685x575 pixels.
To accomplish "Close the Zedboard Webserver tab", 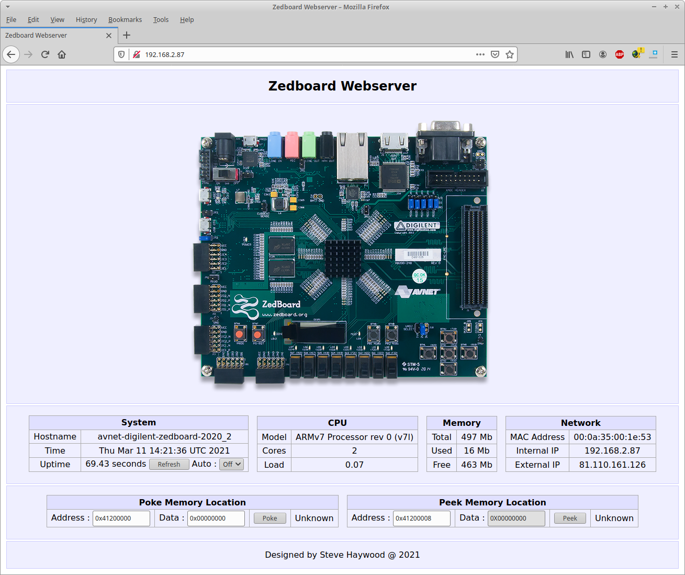I will 109,36.
